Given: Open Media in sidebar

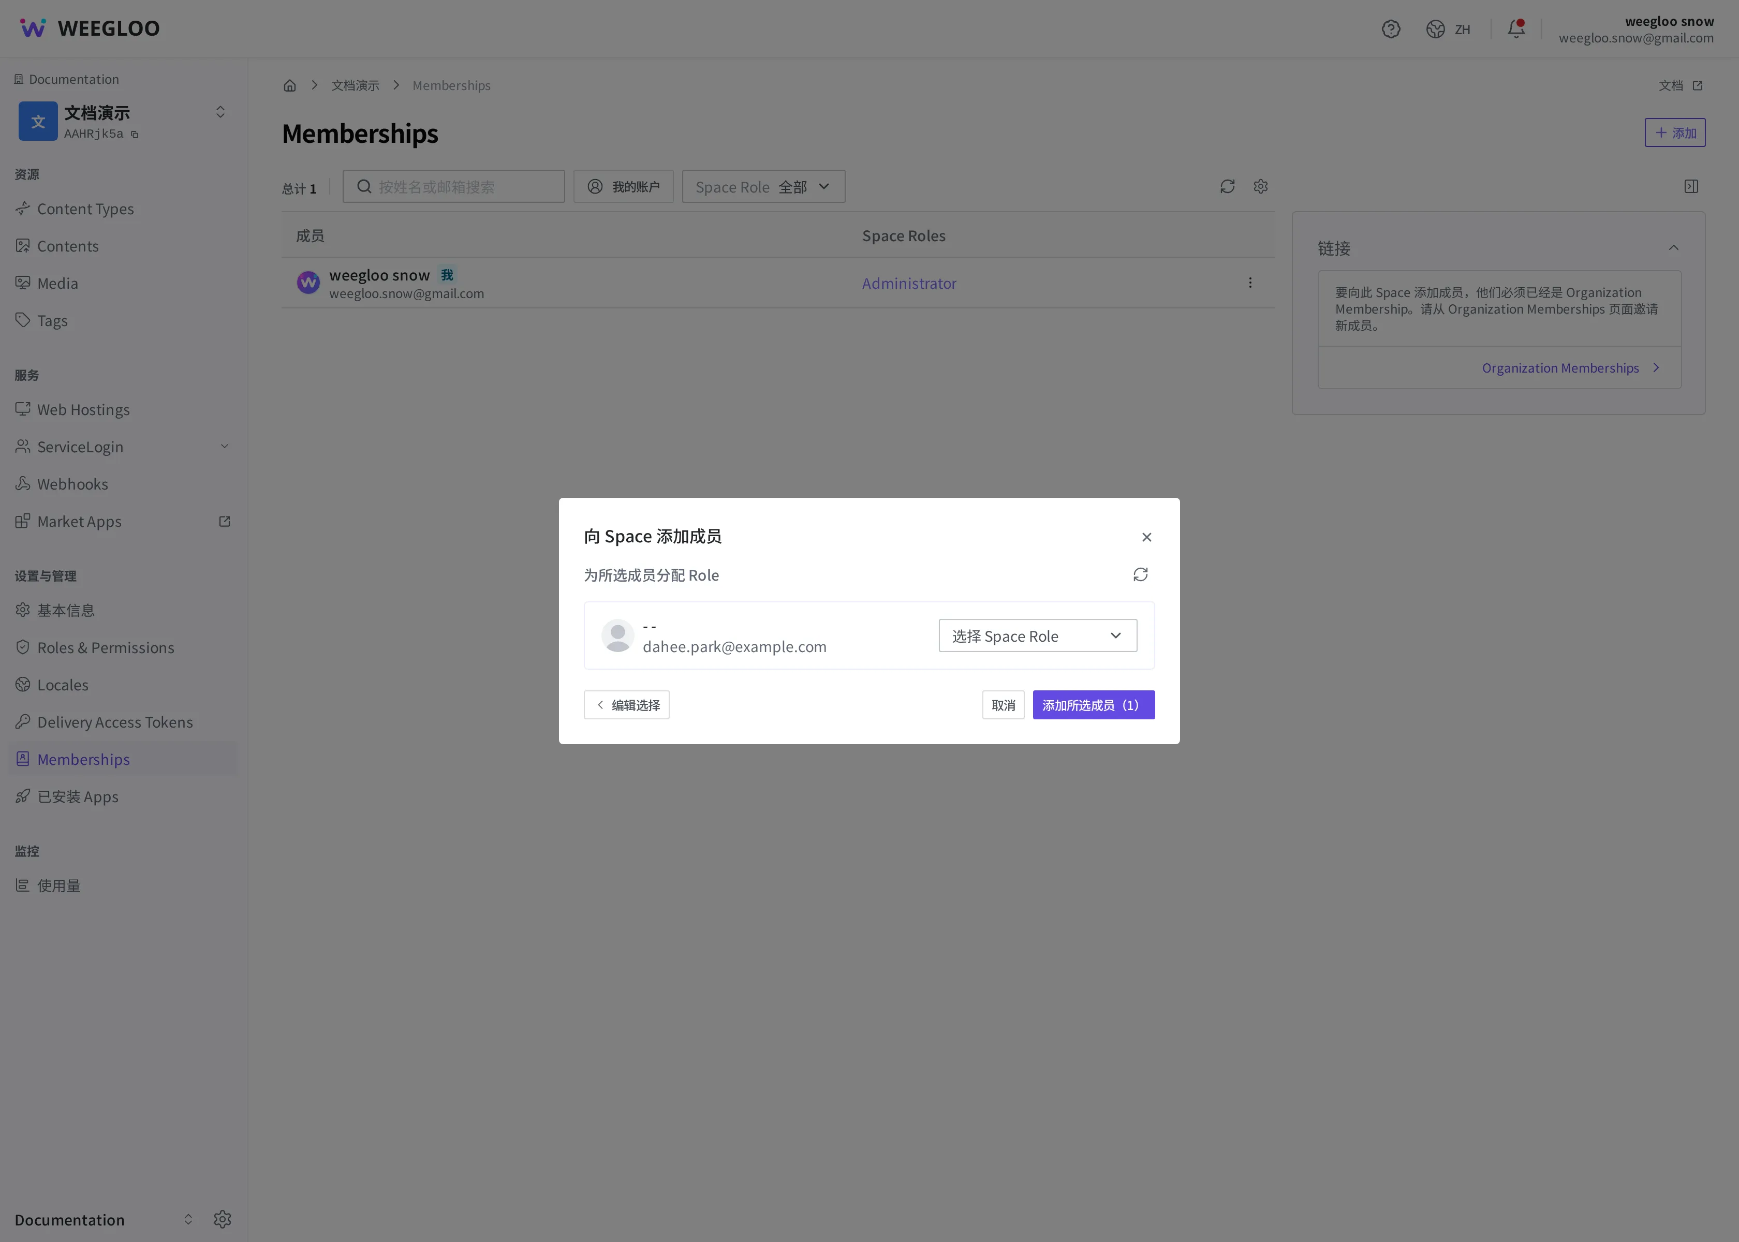Looking at the screenshot, I should click(122, 284).
